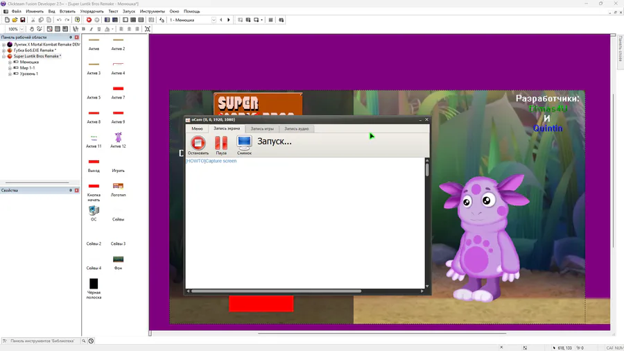Switch to oCam Запись аудио tab
Screen dimensions: 624x351
click(297, 129)
